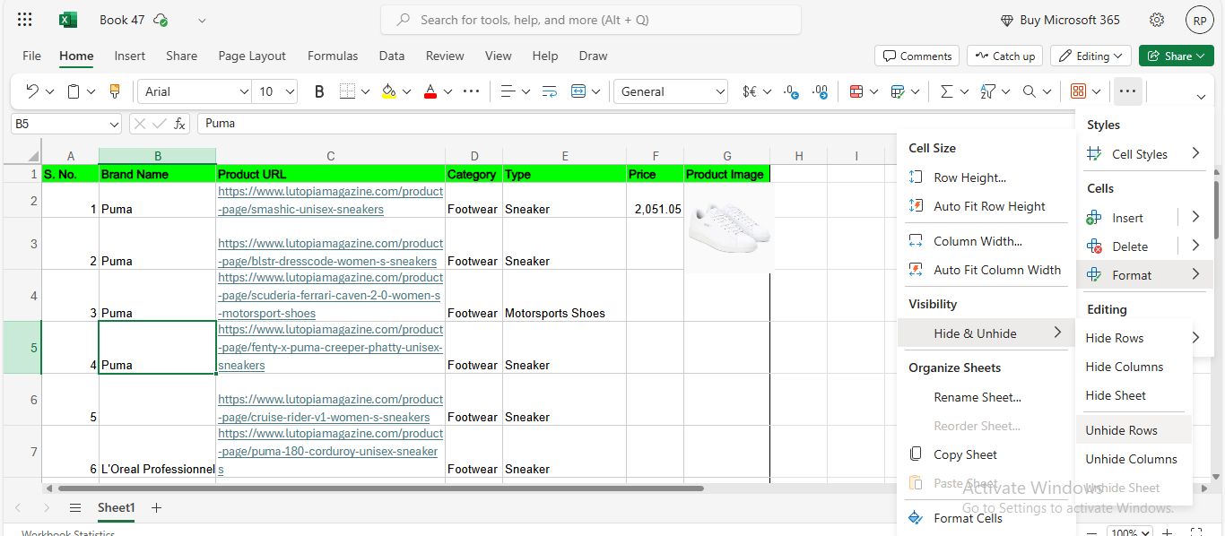Toggle bold formatting in the toolbar
Viewport: 1225px width, 536px height.
pyautogui.click(x=319, y=91)
